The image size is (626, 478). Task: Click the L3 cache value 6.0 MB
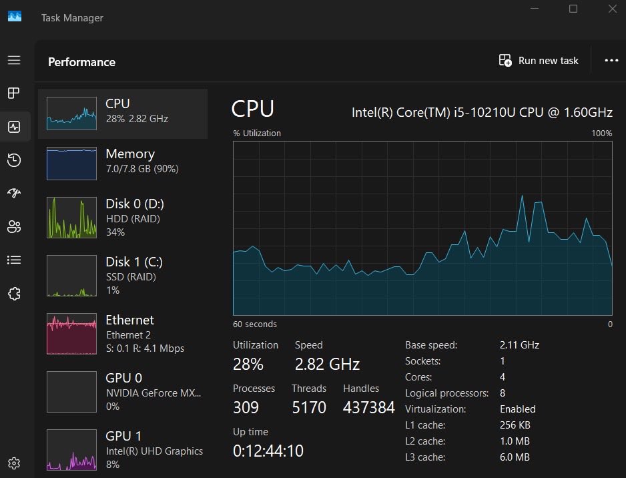tap(515, 457)
